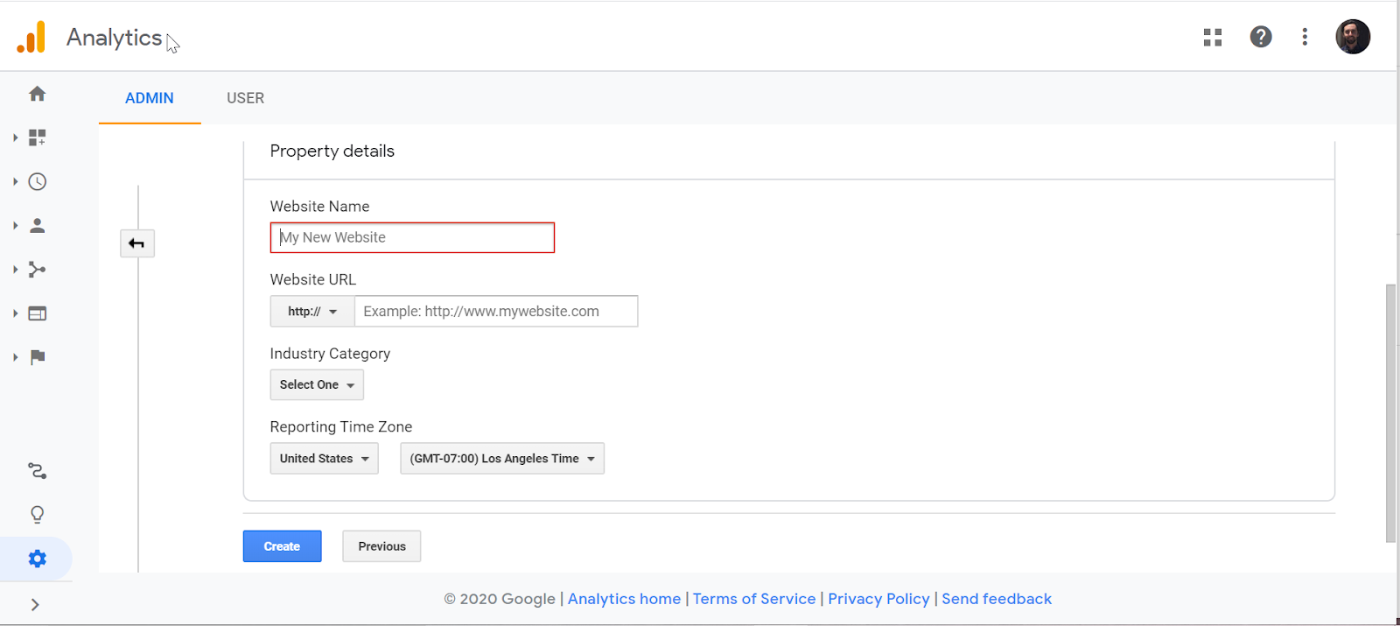
Task: Change the Los Angeles Time zone dropdown
Action: 501,459
